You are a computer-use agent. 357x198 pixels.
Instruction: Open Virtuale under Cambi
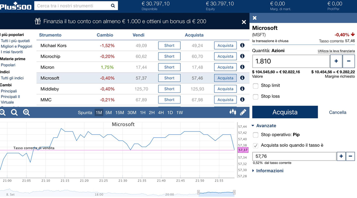tap(7, 102)
